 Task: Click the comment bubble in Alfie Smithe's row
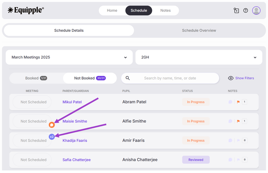(x=230, y=121)
